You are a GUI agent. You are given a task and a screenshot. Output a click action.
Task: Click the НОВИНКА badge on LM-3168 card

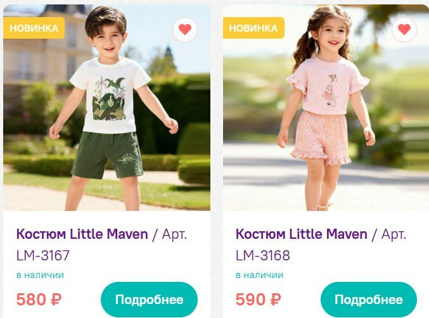253,28
